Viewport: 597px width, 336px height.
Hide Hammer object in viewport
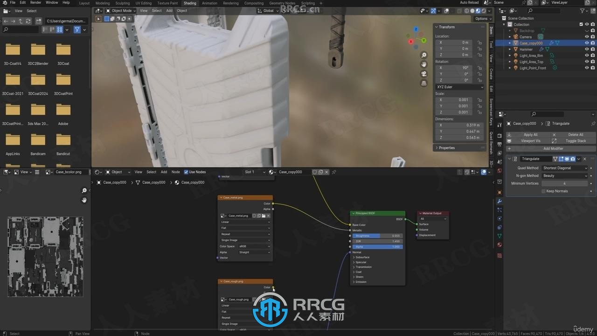[587, 49]
